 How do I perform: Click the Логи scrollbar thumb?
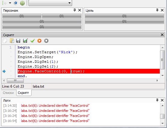pos(162,116)
